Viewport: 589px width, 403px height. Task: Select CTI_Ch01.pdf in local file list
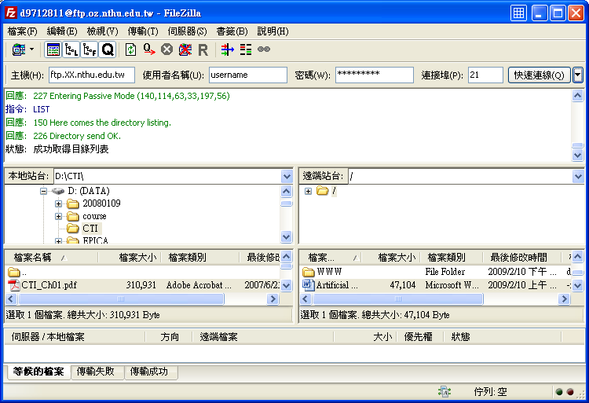(x=49, y=285)
